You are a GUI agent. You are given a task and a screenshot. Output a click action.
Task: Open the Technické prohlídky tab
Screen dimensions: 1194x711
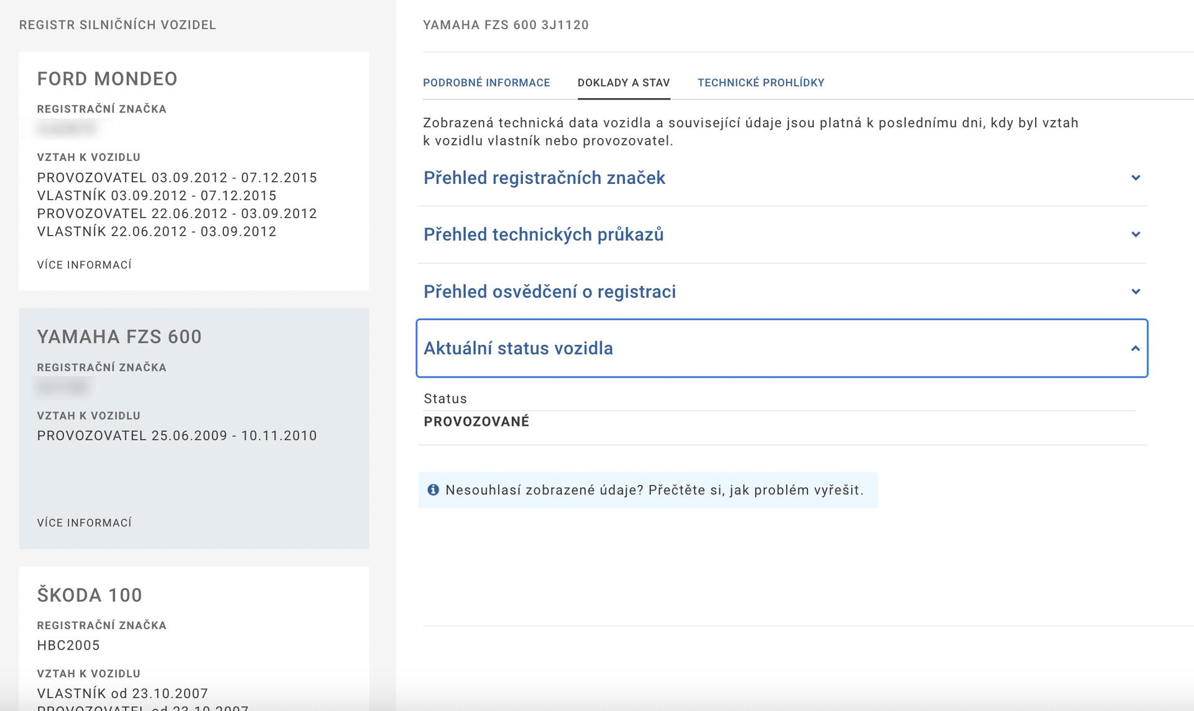point(761,83)
